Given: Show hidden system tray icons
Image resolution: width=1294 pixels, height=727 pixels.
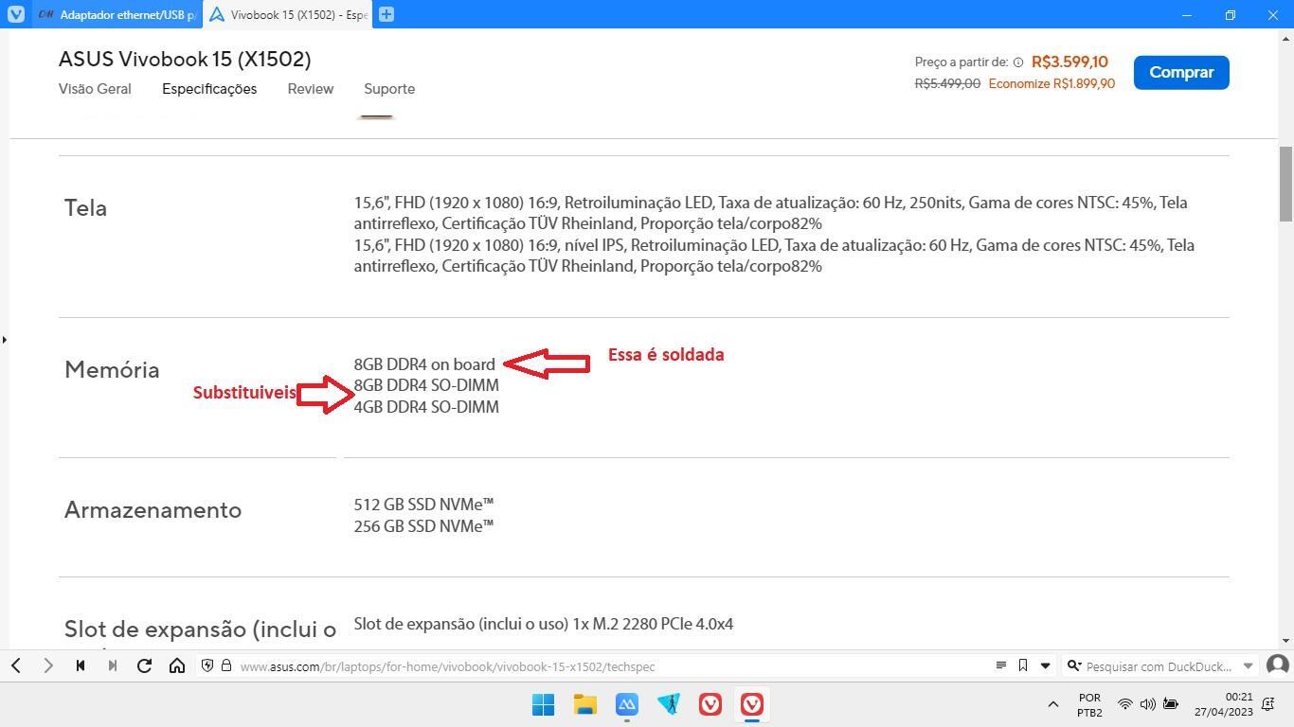Looking at the screenshot, I should click(1052, 704).
